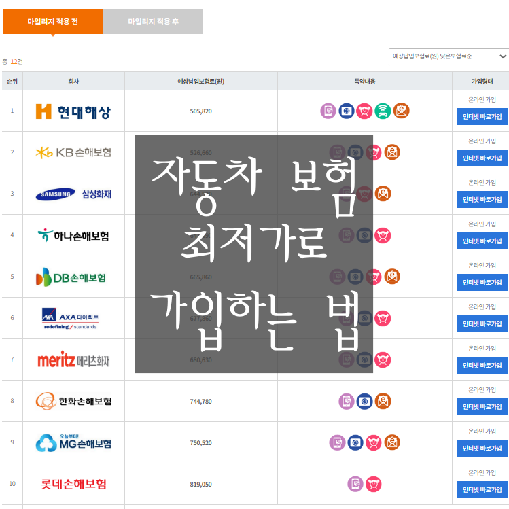Switch to 마일리지 적용 후 tab
This screenshot has height=509, width=509.
click(x=153, y=22)
